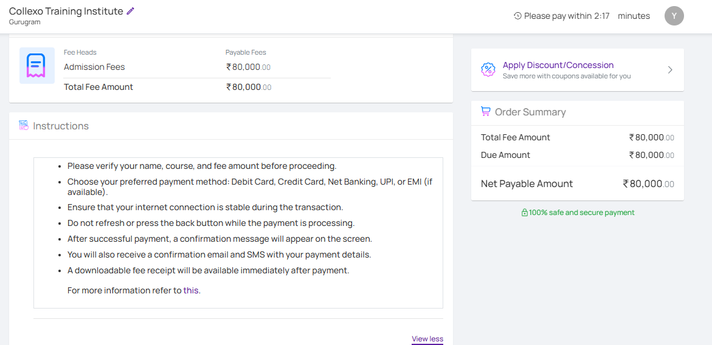
Task: Open the Apply Discount/Concession link
Action: tap(558, 65)
